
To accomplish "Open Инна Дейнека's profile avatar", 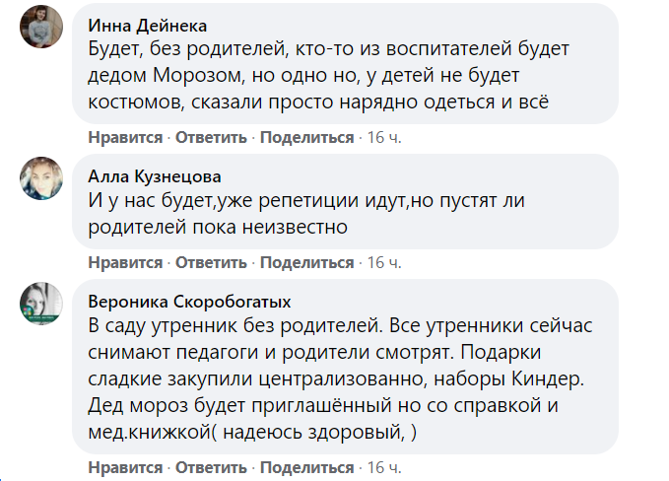I will tap(41, 27).
